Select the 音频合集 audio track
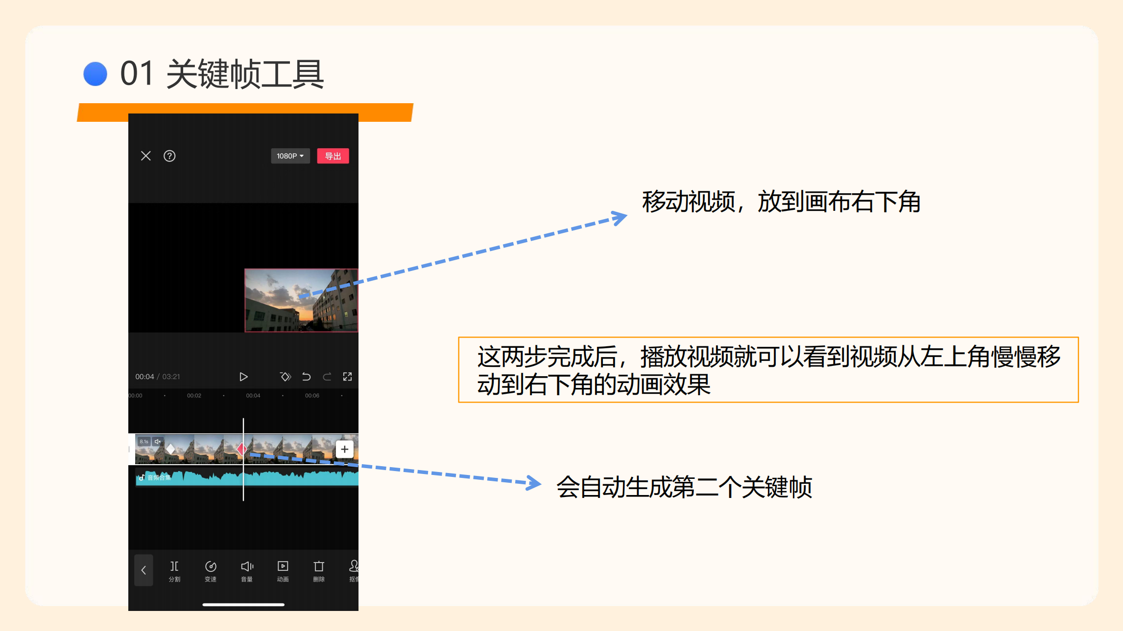1123x631 pixels. [x=247, y=477]
